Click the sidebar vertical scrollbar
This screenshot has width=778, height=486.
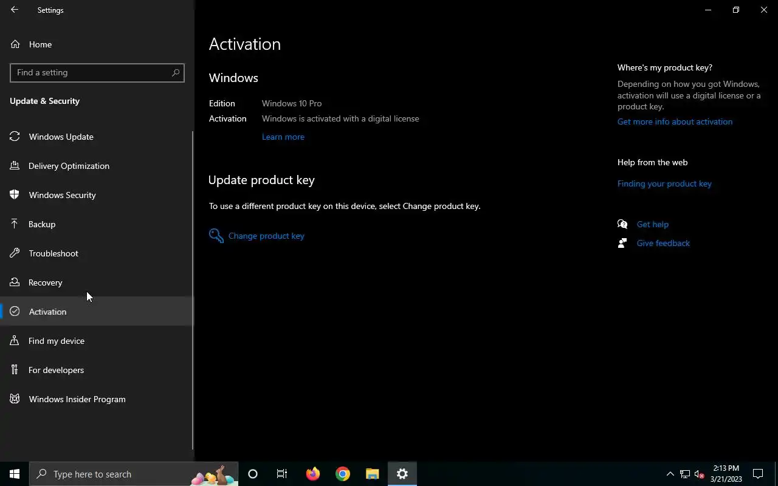(193, 290)
